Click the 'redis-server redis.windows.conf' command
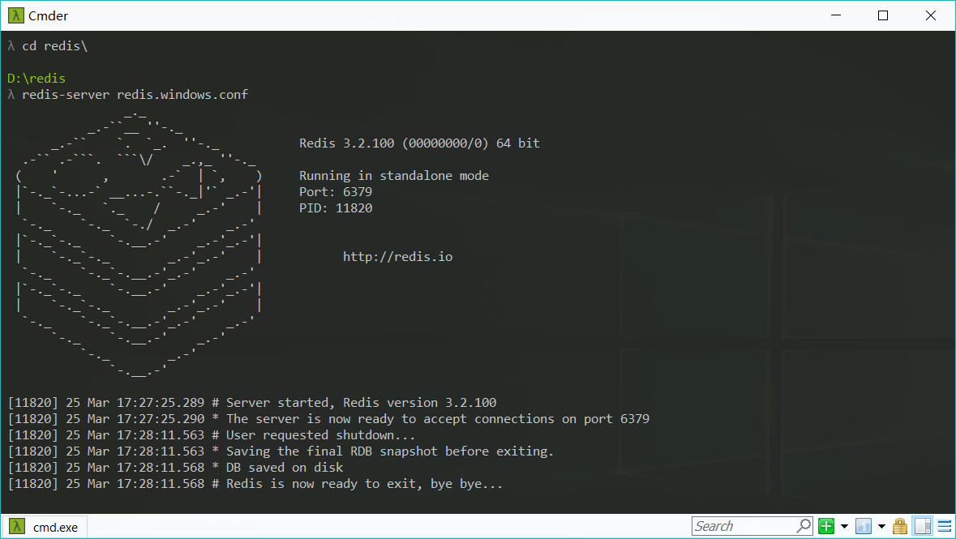Viewport: 956px width, 539px height. click(135, 95)
